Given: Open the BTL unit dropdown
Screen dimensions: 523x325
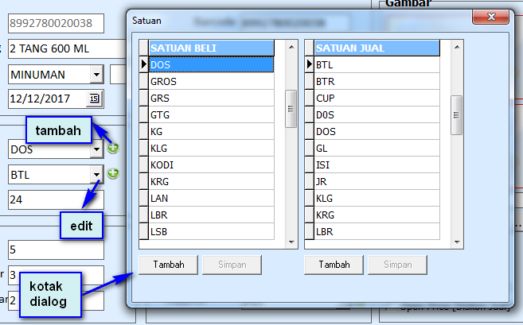Looking at the screenshot, I should (97, 174).
